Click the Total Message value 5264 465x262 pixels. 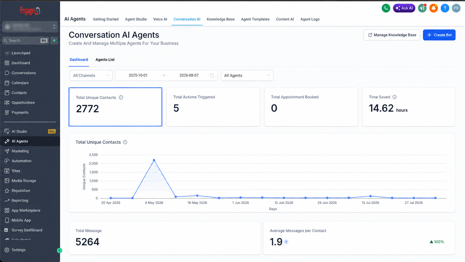[x=87, y=242]
